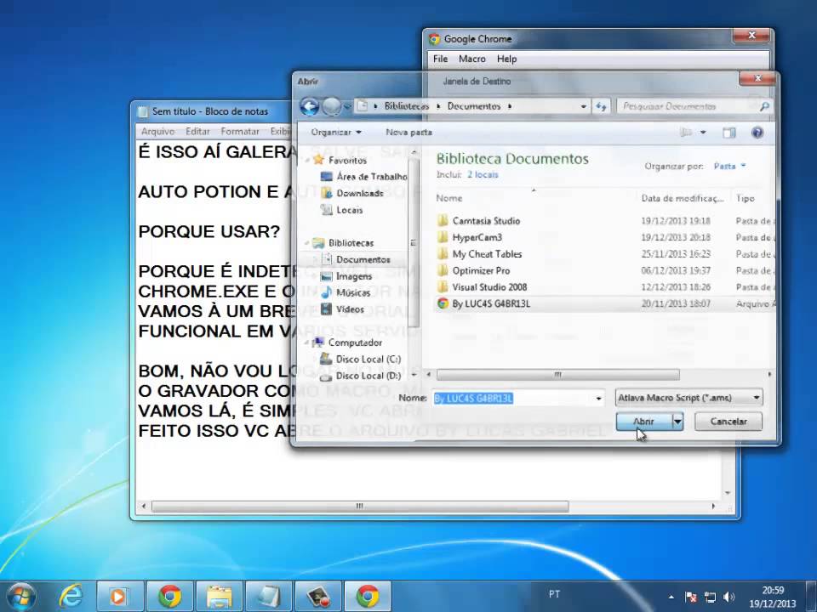Click the Notepad horizontal scrollbar
The height and width of the screenshot is (612, 817).
pyautogui.click(x=359, y=507)
